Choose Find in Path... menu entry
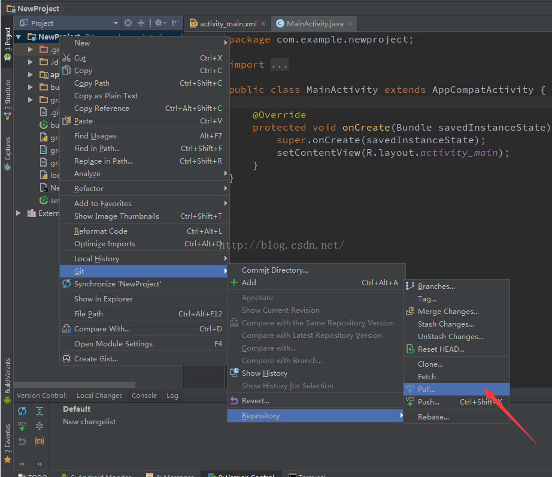The height and width of the screenshot is (477, 552). click(145, 149)
